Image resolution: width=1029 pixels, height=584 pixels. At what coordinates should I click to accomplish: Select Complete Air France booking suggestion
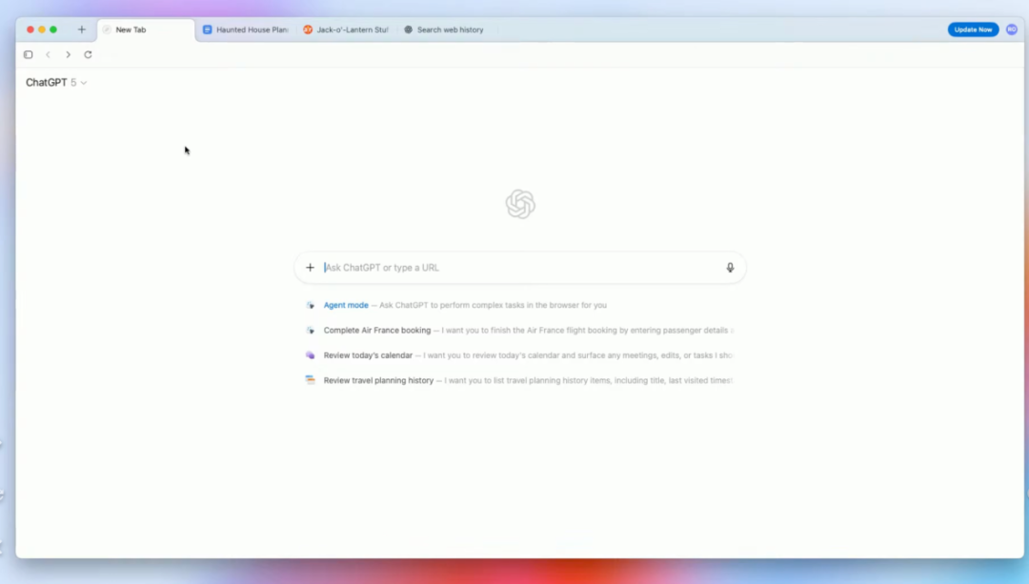pos(377,331)
